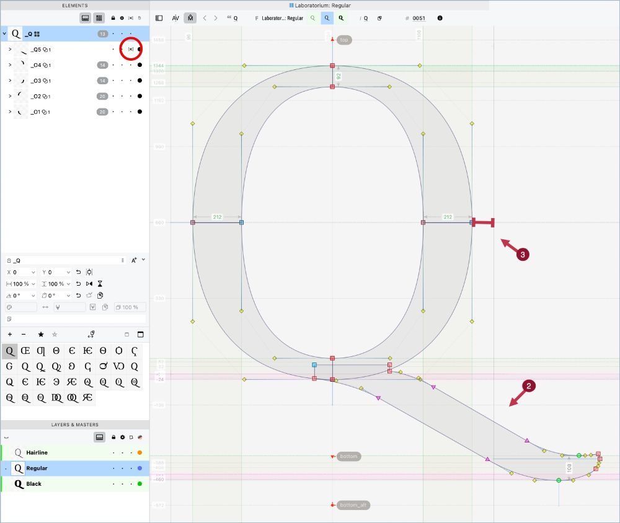Click the minus button above glyph grid
This screenshot has height=523, width=620.
24,335
